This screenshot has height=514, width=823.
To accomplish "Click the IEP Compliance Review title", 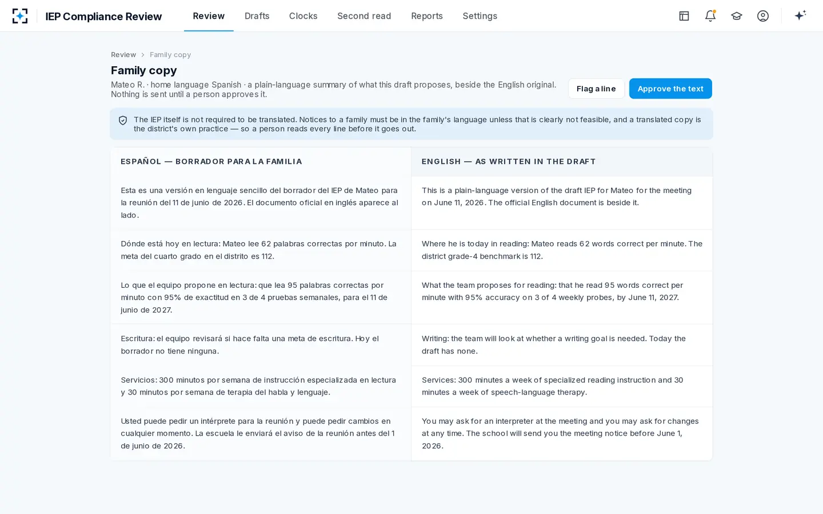I will click(103, 16).
